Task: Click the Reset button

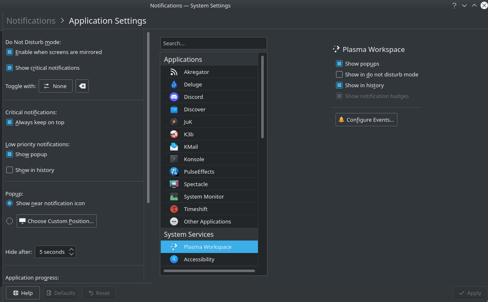Action: (99, 293)
